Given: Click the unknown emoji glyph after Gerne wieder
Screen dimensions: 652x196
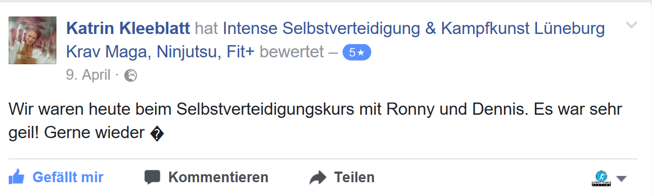Looking at the screenshot, I should click(157, 134).
